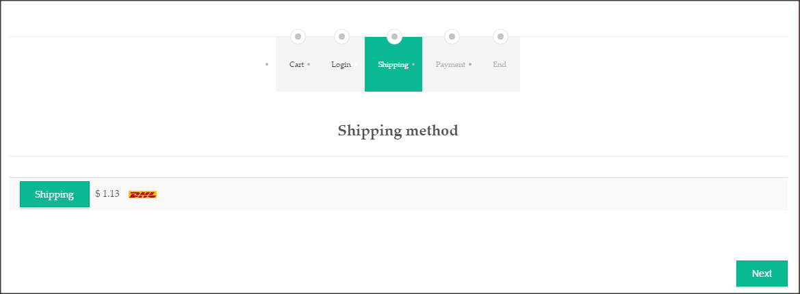Screen dimensions: 800x294
Task: Click the circle marker above the Shipping step
Action: pos(394,36)
